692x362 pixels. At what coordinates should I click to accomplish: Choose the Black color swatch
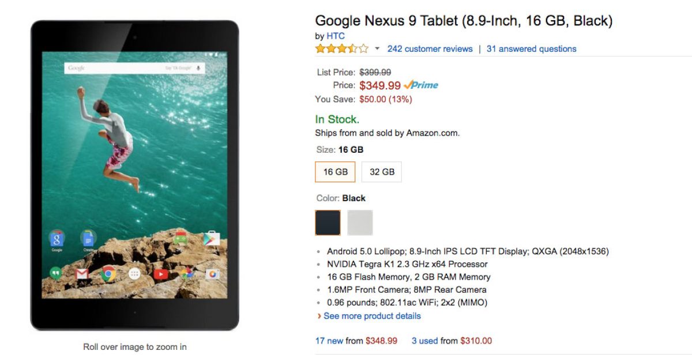click(328, 223)
